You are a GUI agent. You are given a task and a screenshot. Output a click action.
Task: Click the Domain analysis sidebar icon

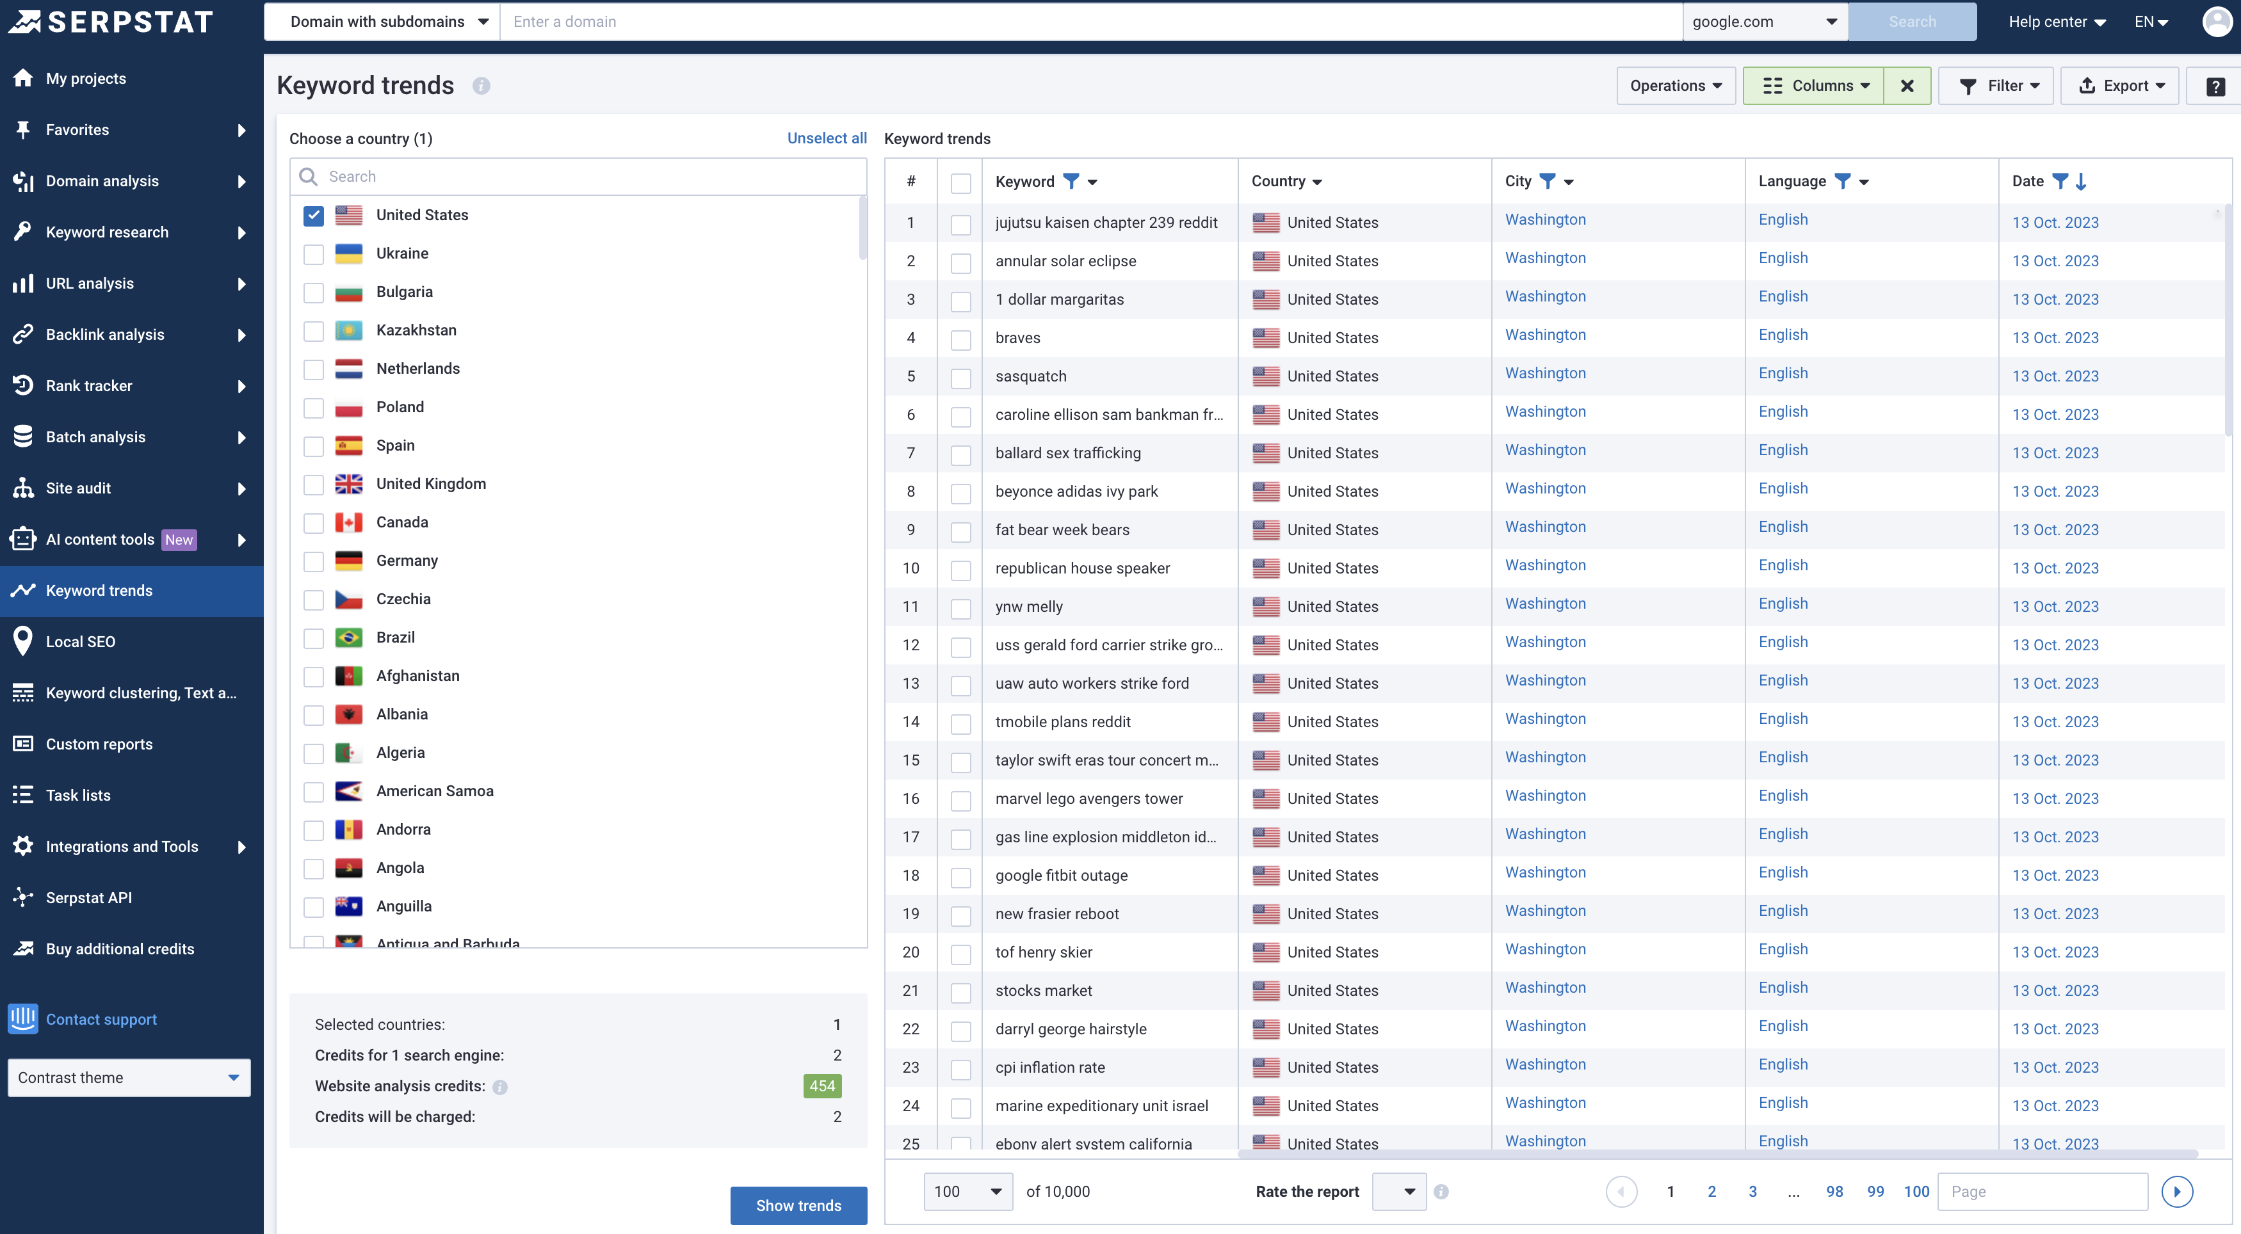tap(24, 181)
